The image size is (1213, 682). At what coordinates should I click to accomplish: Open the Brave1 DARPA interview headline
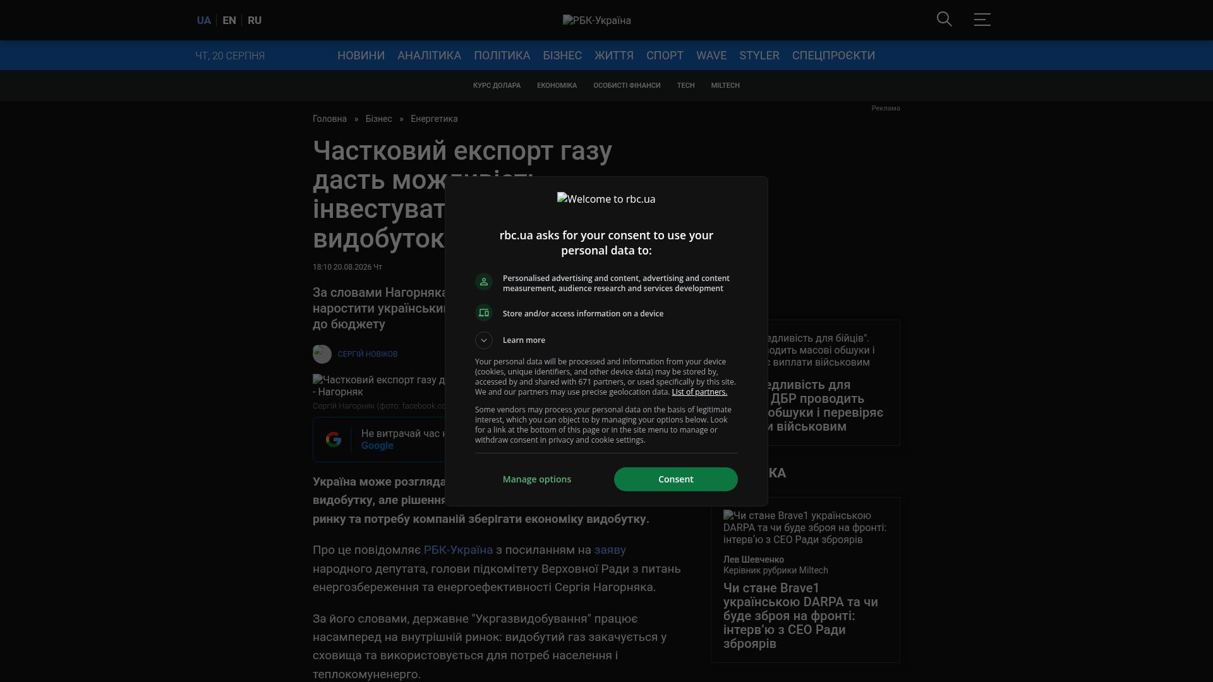pos(800,616)
